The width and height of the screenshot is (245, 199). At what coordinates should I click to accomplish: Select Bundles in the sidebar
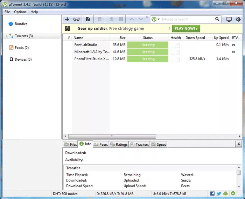click(21, 24)
